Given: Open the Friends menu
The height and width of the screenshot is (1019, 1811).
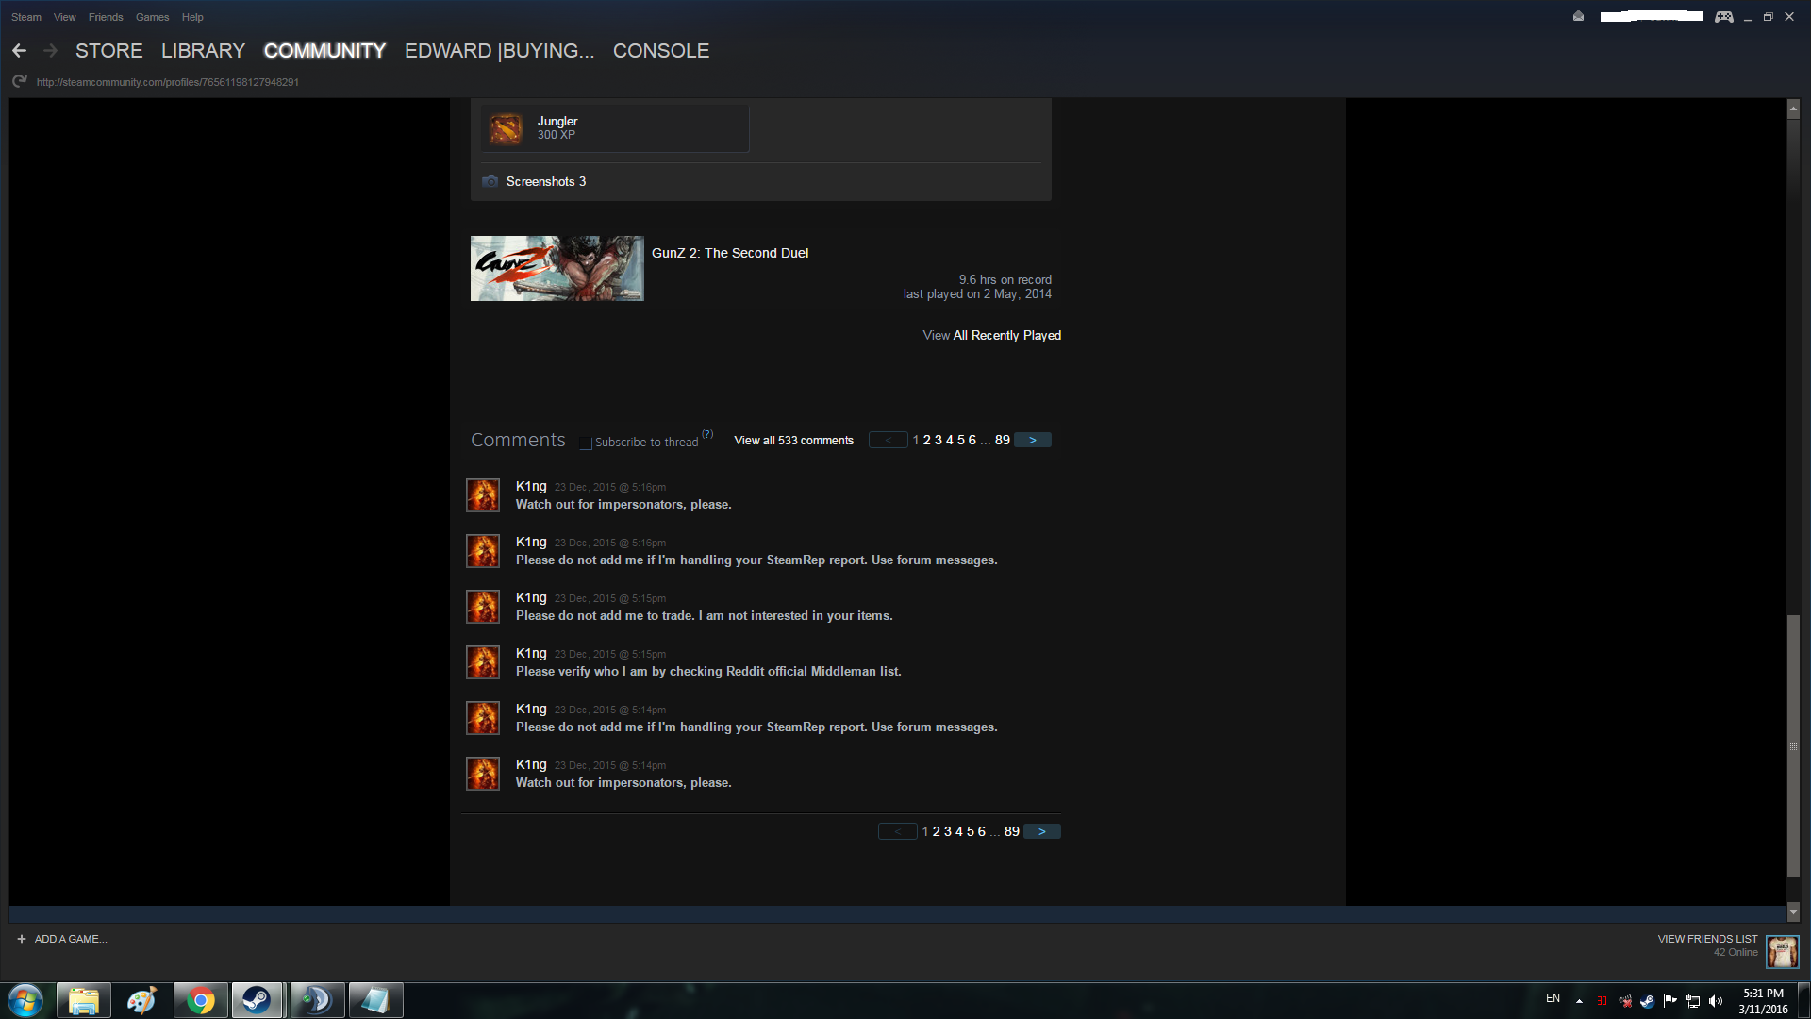Looking at the screenshot, I should point(106,17).
